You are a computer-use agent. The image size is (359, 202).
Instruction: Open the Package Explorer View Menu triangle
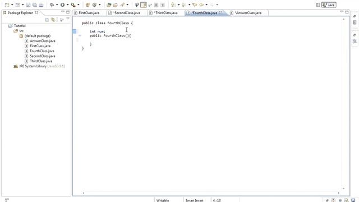click(68, 19)
